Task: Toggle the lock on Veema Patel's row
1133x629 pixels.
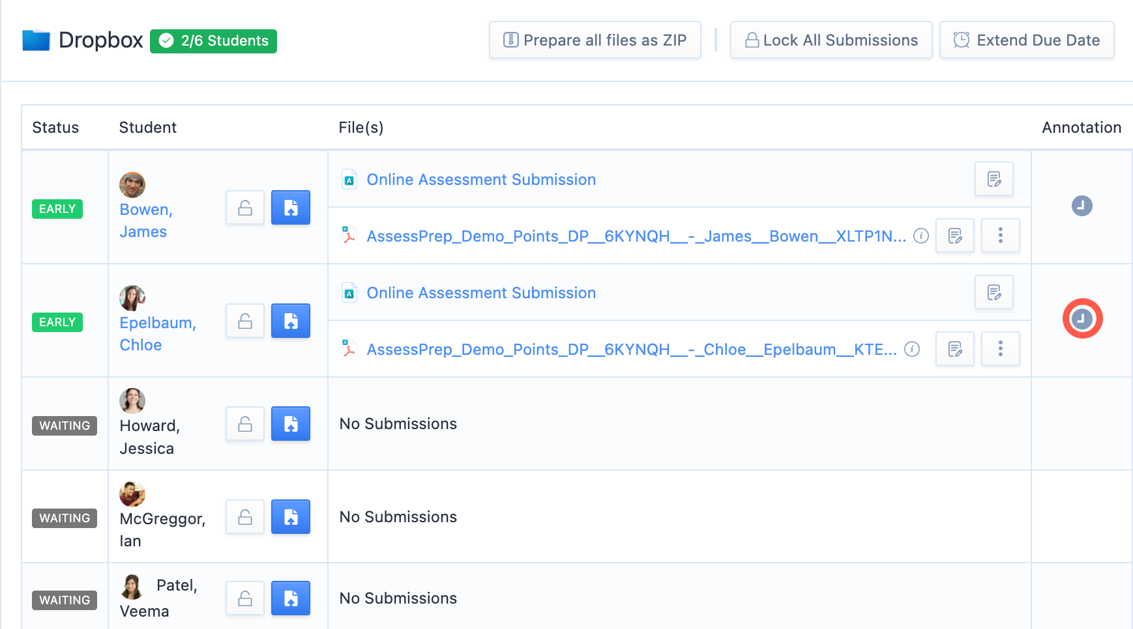Action: [x=244, y=598]
